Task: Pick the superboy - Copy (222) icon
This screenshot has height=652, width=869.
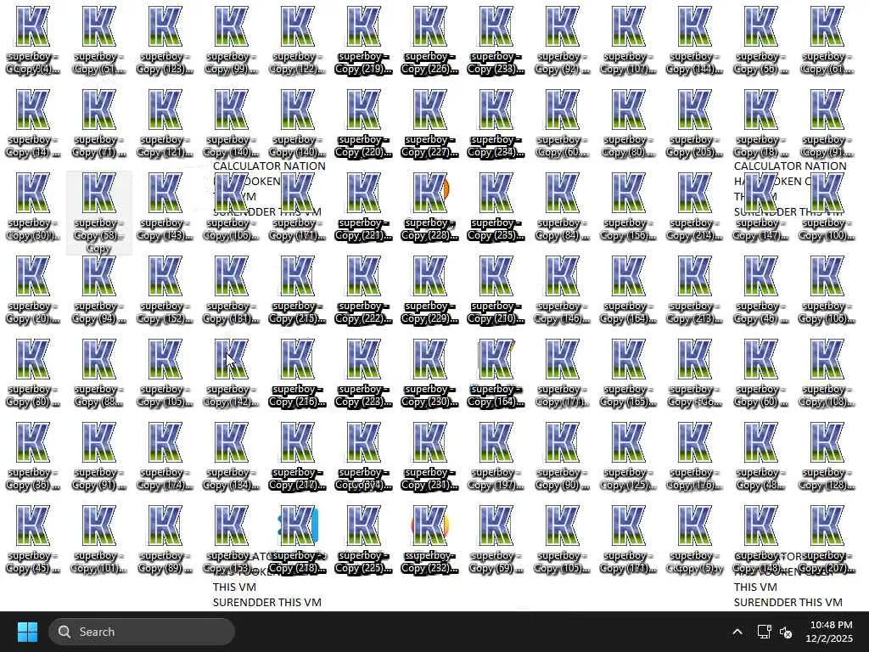Action: 363,289
